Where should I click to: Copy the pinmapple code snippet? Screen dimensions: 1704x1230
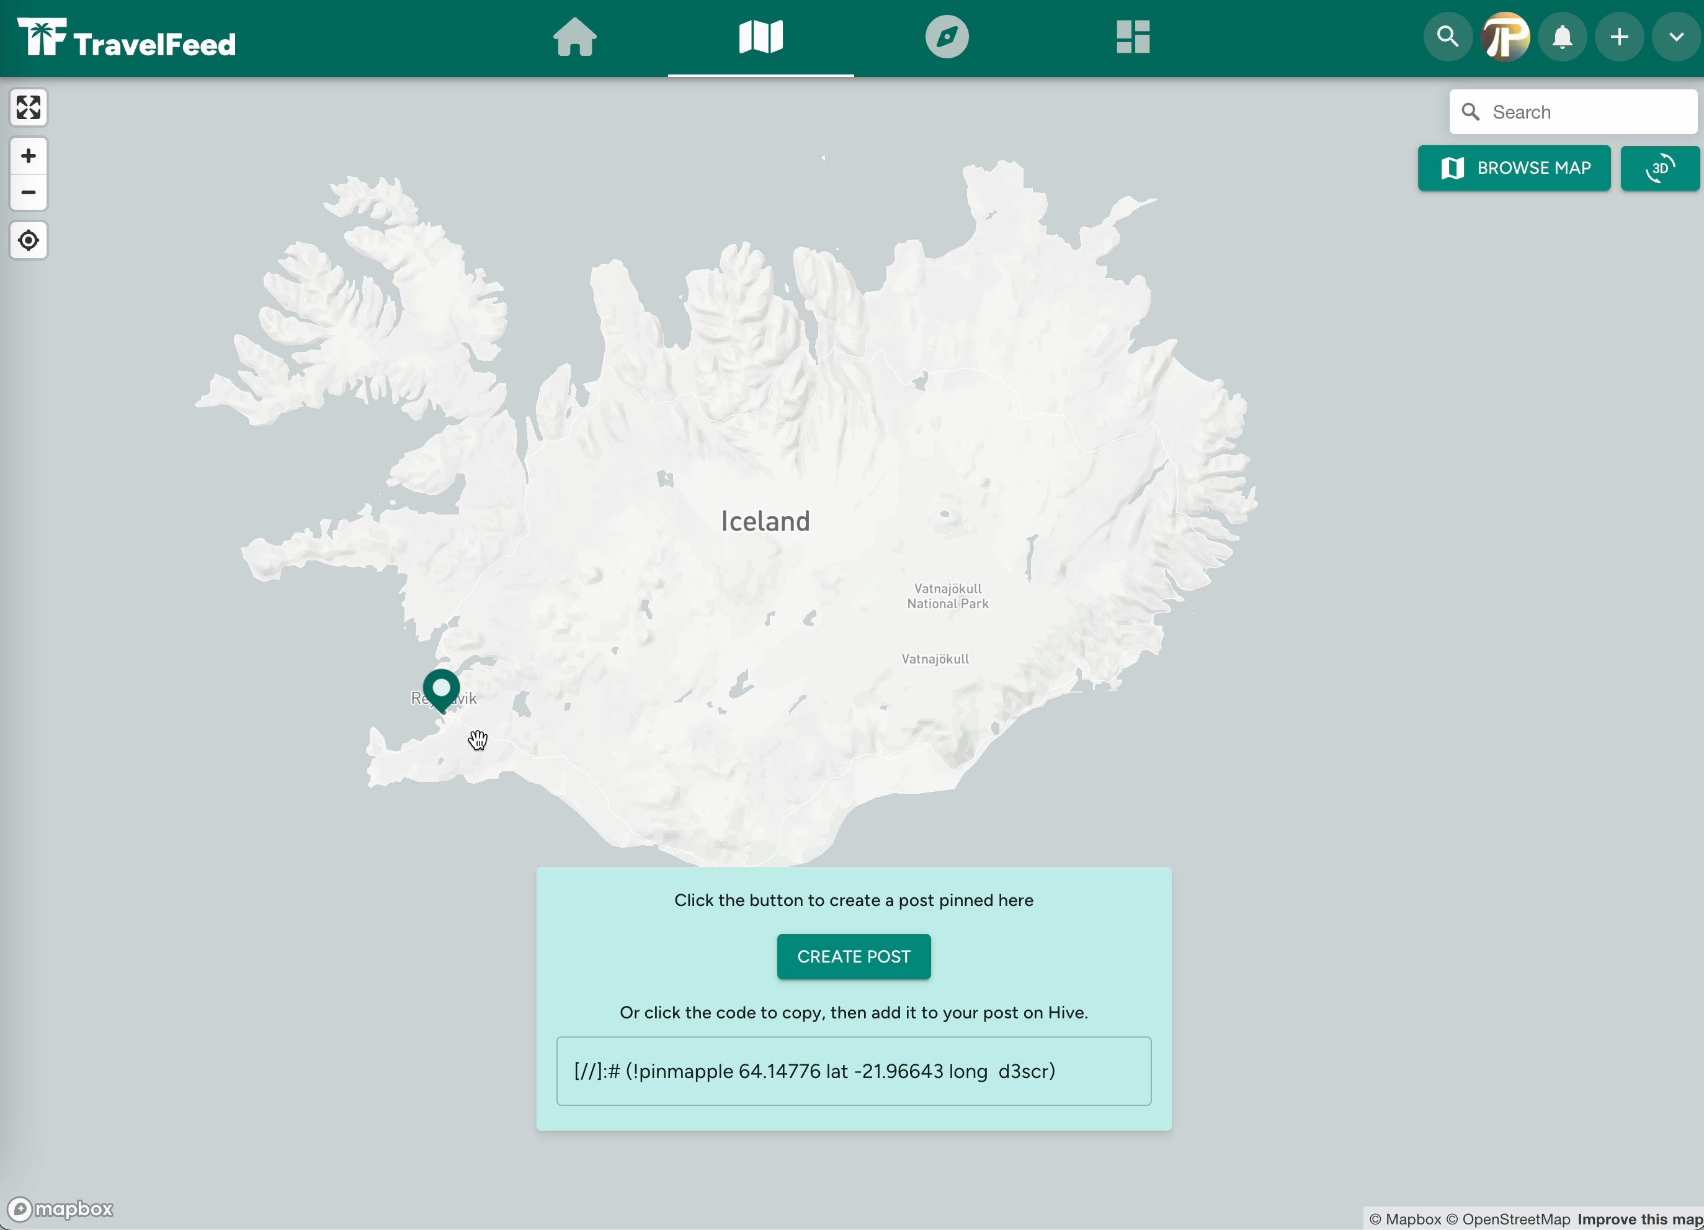[x=854, y=1071]
